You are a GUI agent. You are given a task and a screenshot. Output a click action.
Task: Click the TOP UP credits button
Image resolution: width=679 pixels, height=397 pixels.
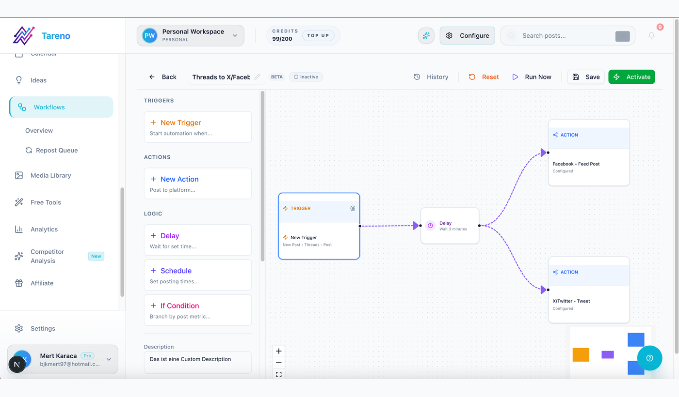(318, 35)
